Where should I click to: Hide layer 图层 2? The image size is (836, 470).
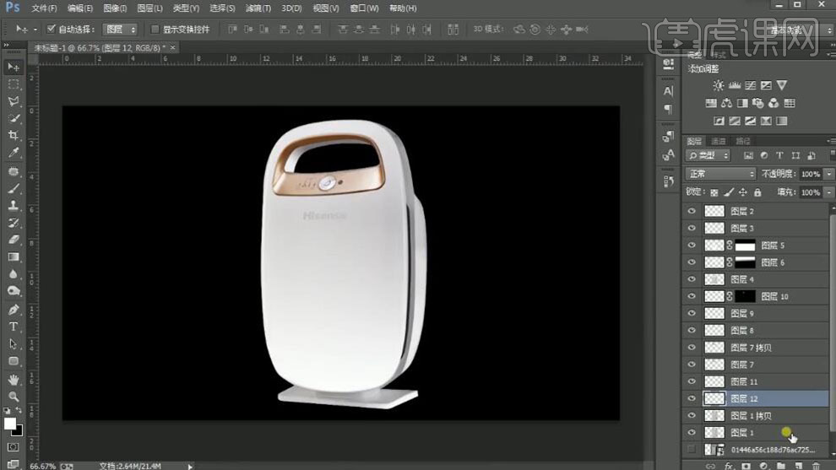click(692, 212)
